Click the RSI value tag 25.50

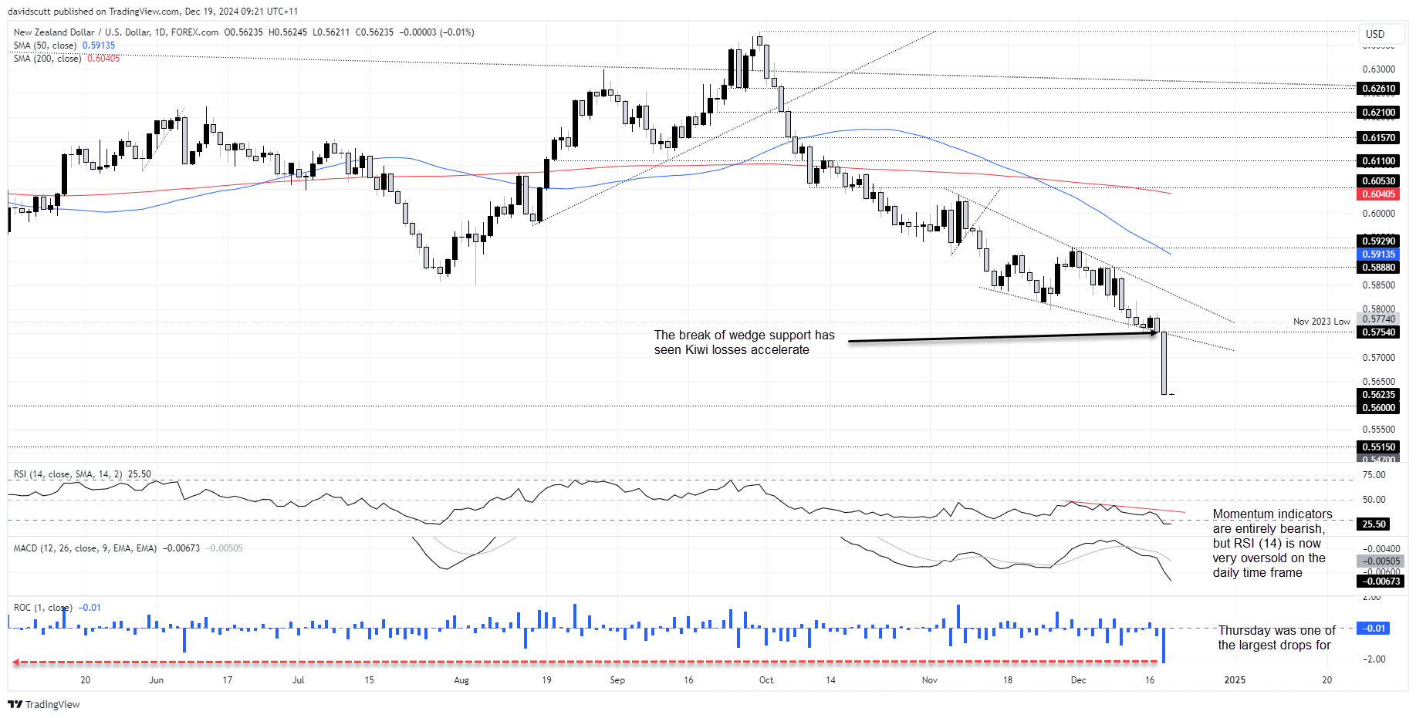pos(1374,524)
